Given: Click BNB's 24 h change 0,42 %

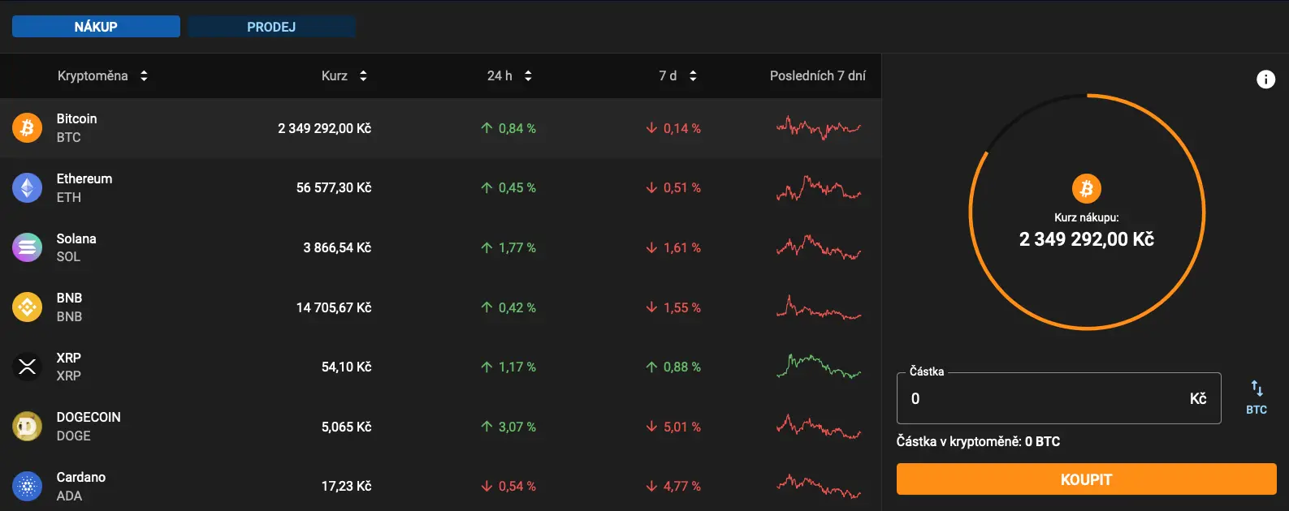Looking at the screenshot, I should click(x=508, y=307).
